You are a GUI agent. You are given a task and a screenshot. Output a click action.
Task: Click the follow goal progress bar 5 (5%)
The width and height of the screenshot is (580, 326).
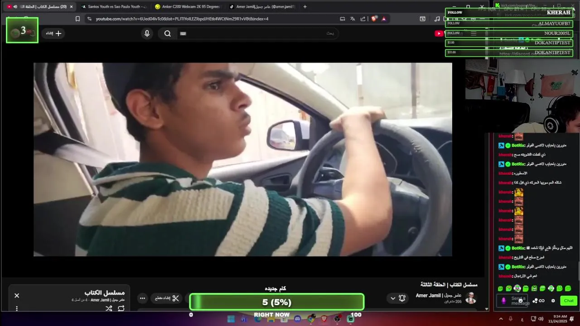click(276, 302)
